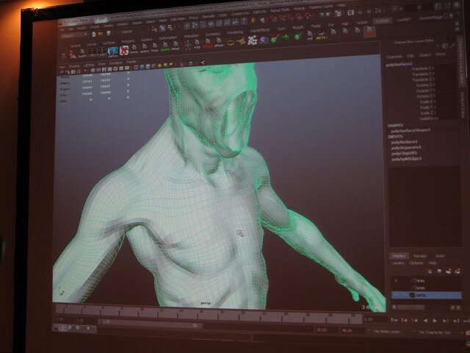
Task: Click the last create layer icon in Layer Editor
Action: (457, 271)
